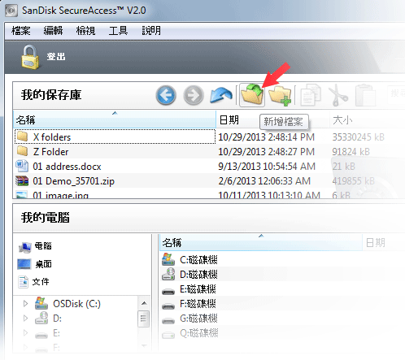Click the grey forward arrow button
Viewport: 405px width, 360px height.
pos(194,95)
